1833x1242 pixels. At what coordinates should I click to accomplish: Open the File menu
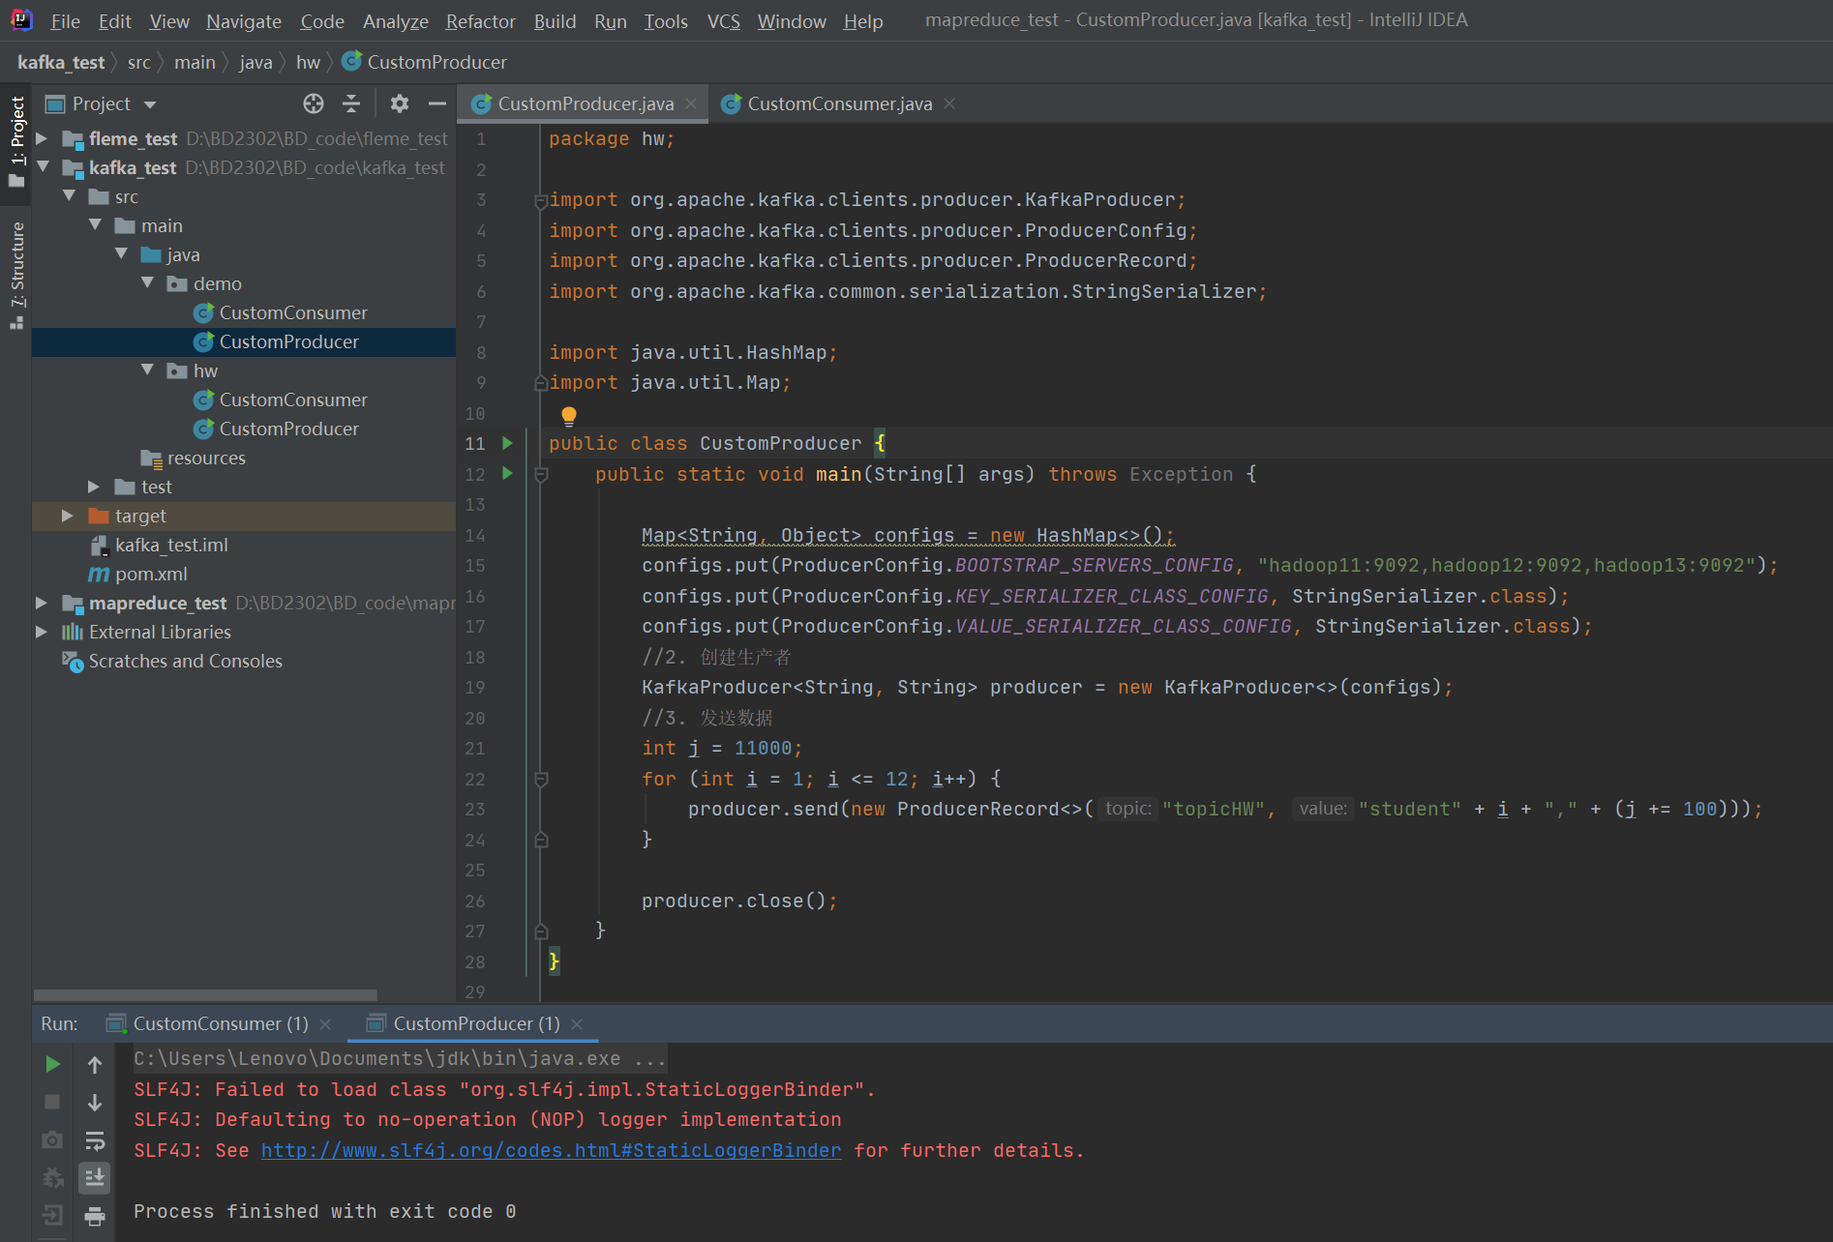(65, 21)
